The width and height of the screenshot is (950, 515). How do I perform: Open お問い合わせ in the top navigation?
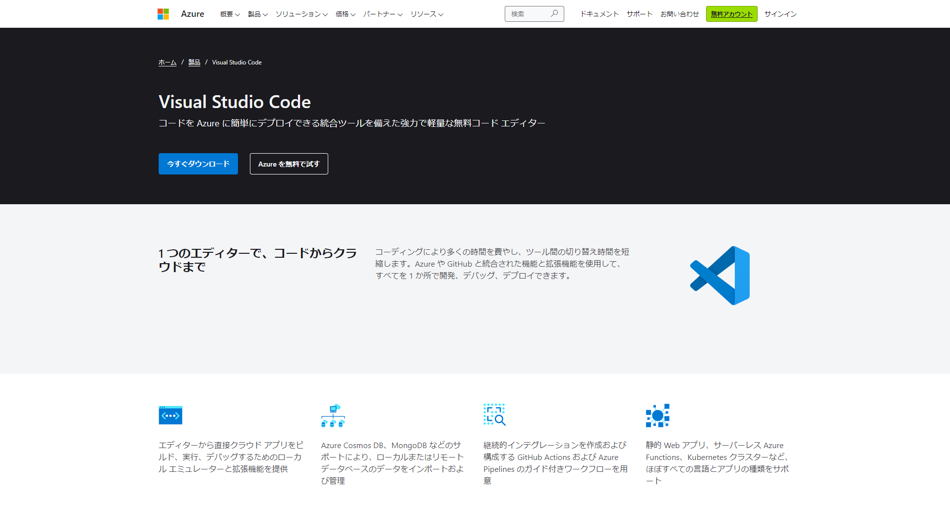pos(679,14)
